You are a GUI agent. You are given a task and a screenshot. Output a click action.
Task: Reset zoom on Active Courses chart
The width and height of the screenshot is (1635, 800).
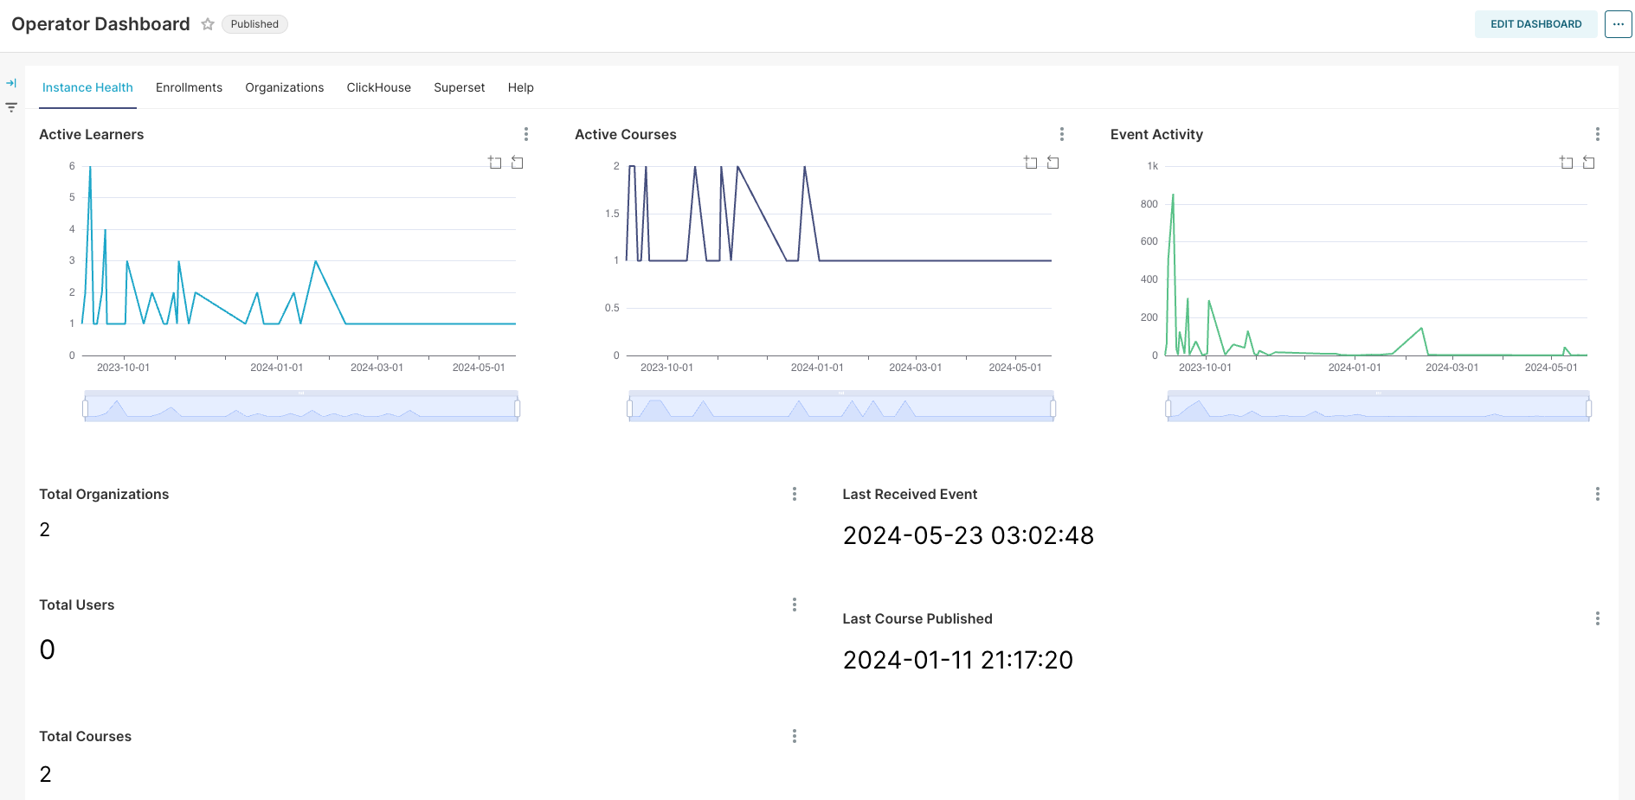click(1053, 163)
